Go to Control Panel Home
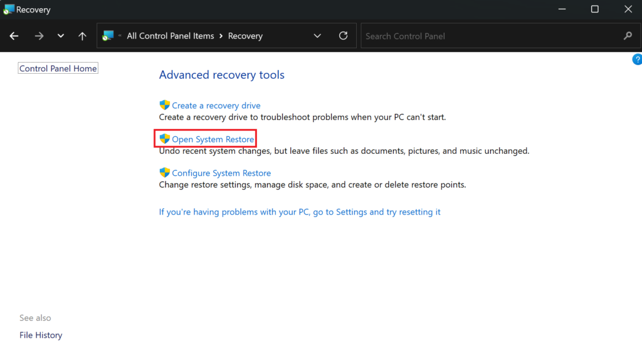 (58, 69)
